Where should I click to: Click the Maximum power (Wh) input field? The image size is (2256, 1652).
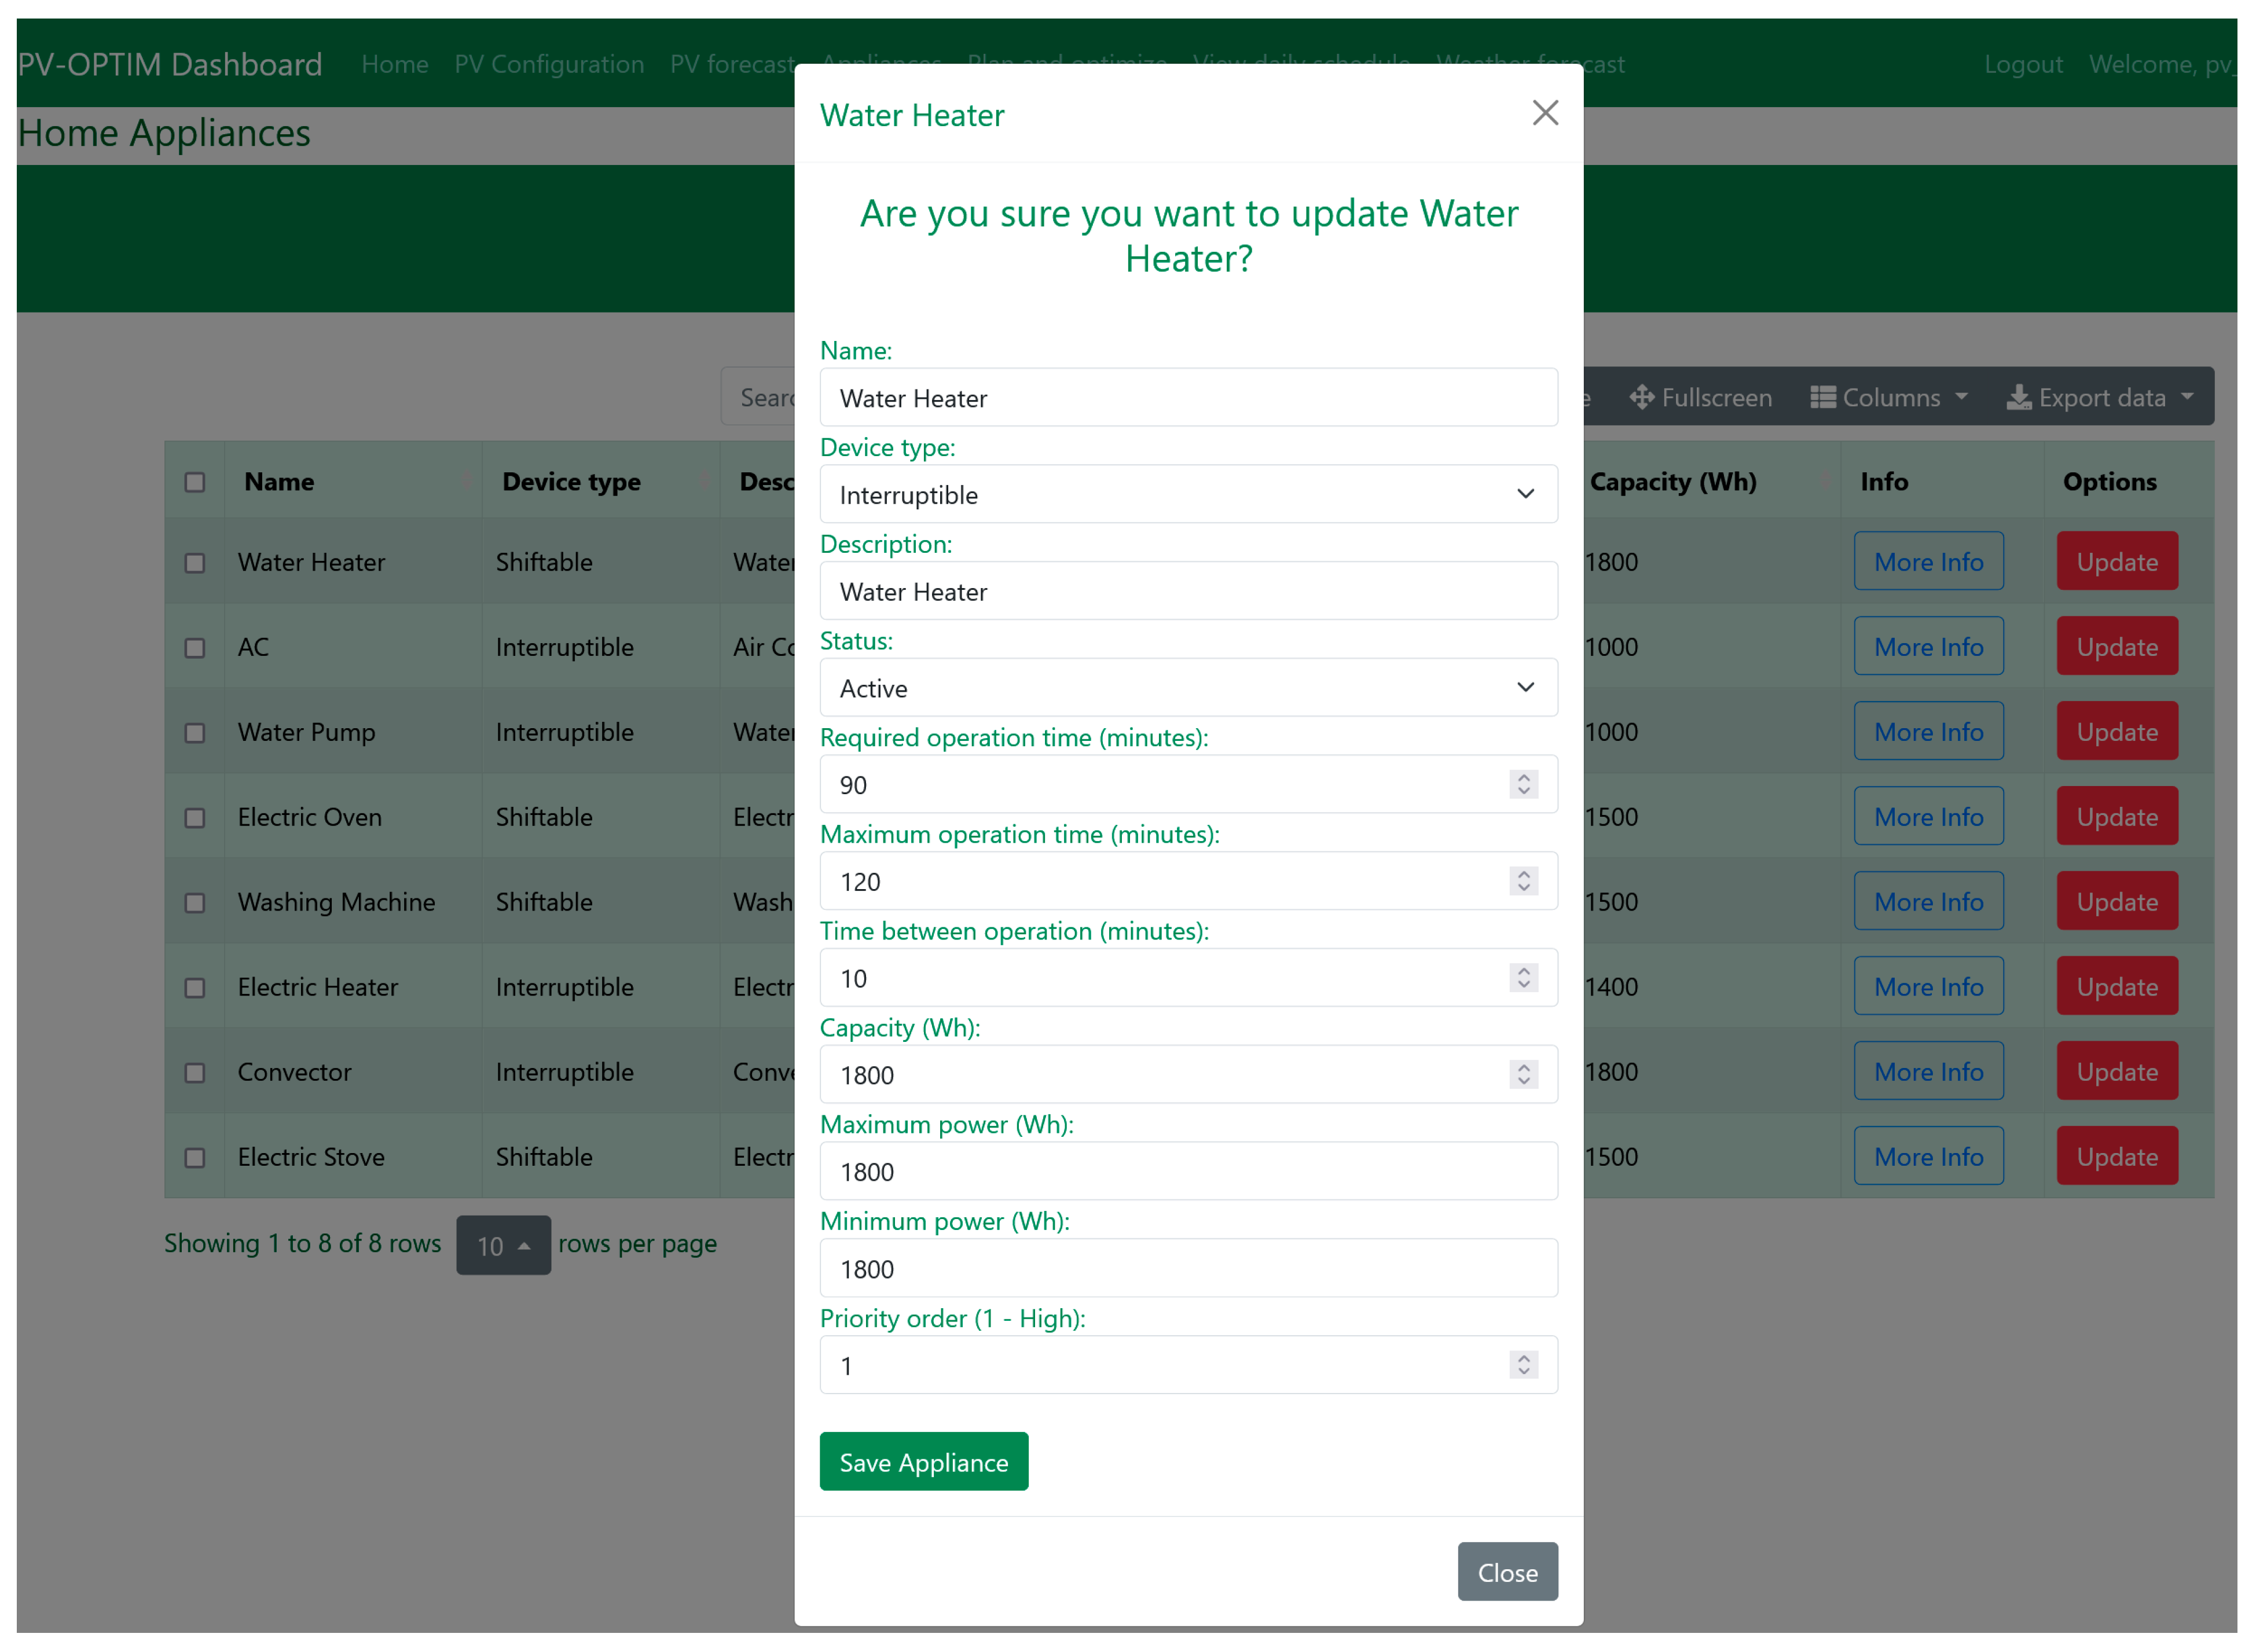pyautogui.click(x=1188, y=1171)
